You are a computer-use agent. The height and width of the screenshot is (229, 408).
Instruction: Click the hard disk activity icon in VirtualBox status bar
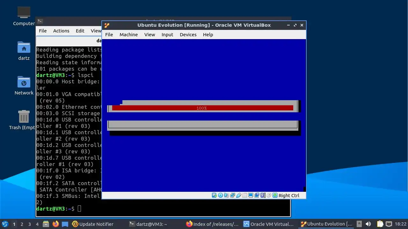point(214,195)
